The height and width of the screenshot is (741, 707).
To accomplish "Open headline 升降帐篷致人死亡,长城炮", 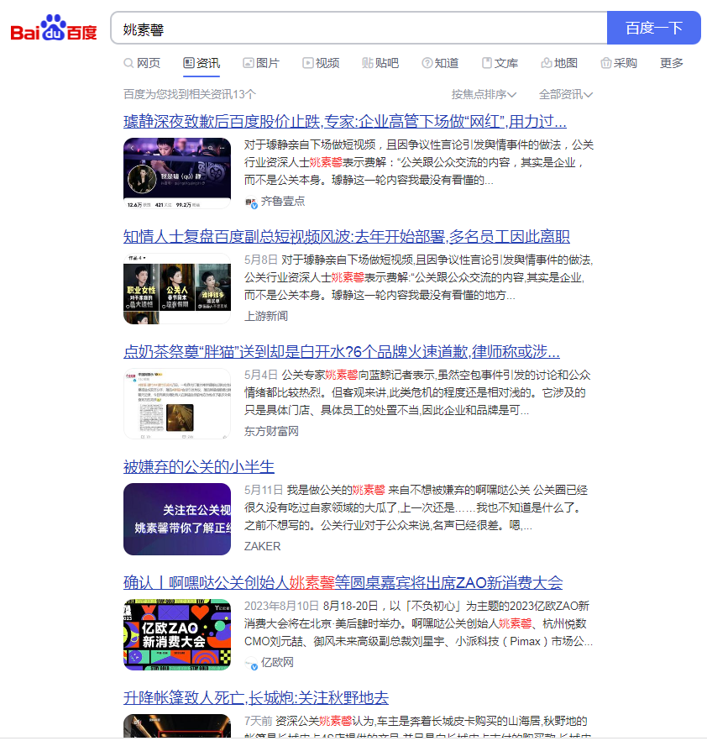I will click(x=255, y=697).
